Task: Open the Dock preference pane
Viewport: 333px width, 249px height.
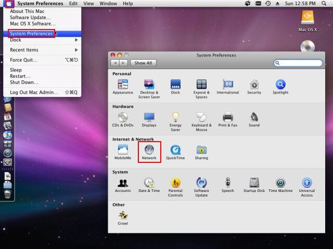Action: (175, 87)
